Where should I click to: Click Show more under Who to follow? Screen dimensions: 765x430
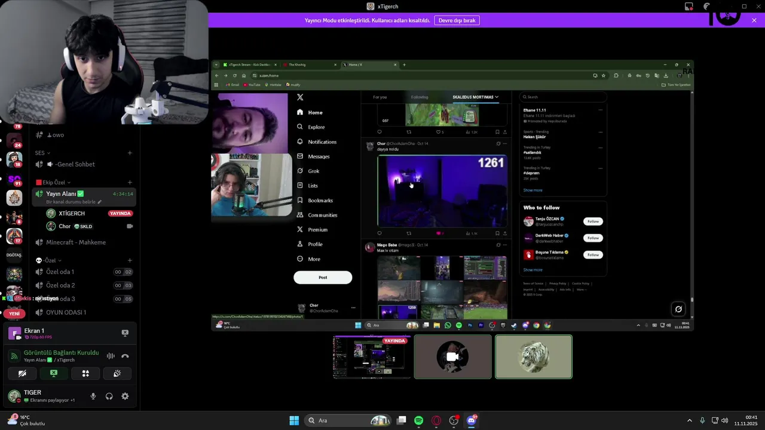[x=533, y=270]
